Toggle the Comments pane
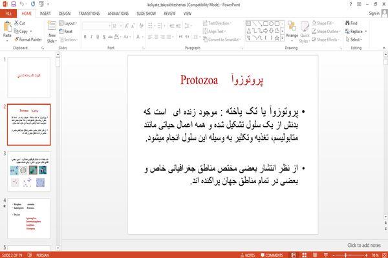Image resolution: width=388 pixels, height=258 pixels. pyautogui.click(x=272, y=255)
